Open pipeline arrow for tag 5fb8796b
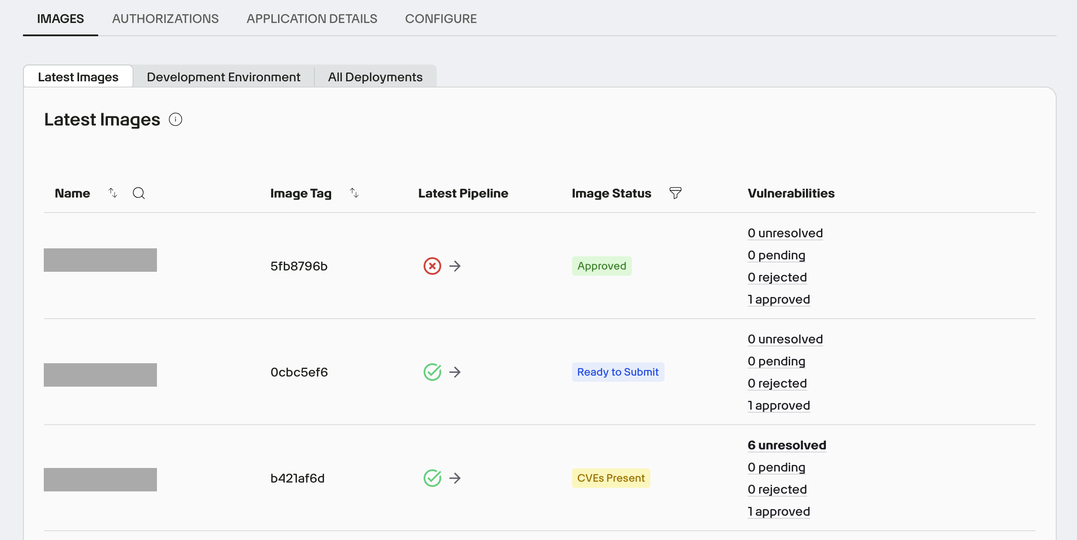Screen dimensions: 1077x540 (x=455, y=266)
